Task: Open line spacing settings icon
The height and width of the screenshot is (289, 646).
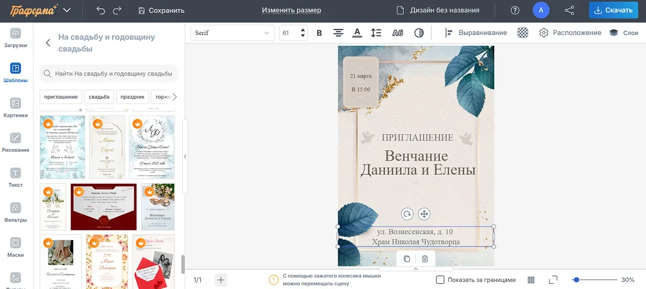Action: (x=377, y=33)
